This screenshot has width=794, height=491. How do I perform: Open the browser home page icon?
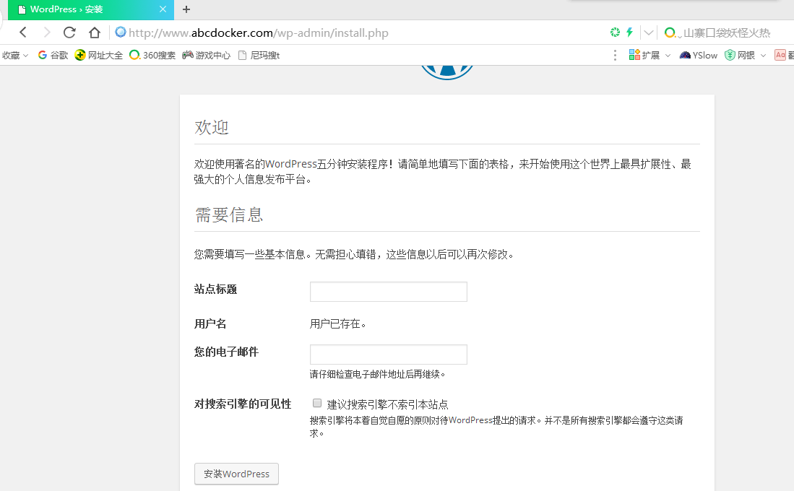tap(94, 32)
